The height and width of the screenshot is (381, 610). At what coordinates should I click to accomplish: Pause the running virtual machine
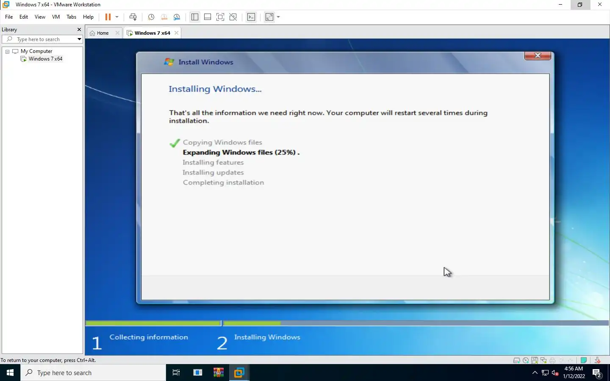point(108,17)
